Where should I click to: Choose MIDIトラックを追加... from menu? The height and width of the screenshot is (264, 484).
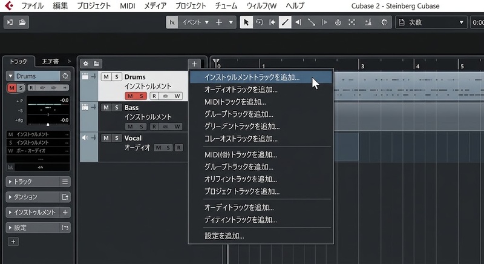click(x=261, y=102)
